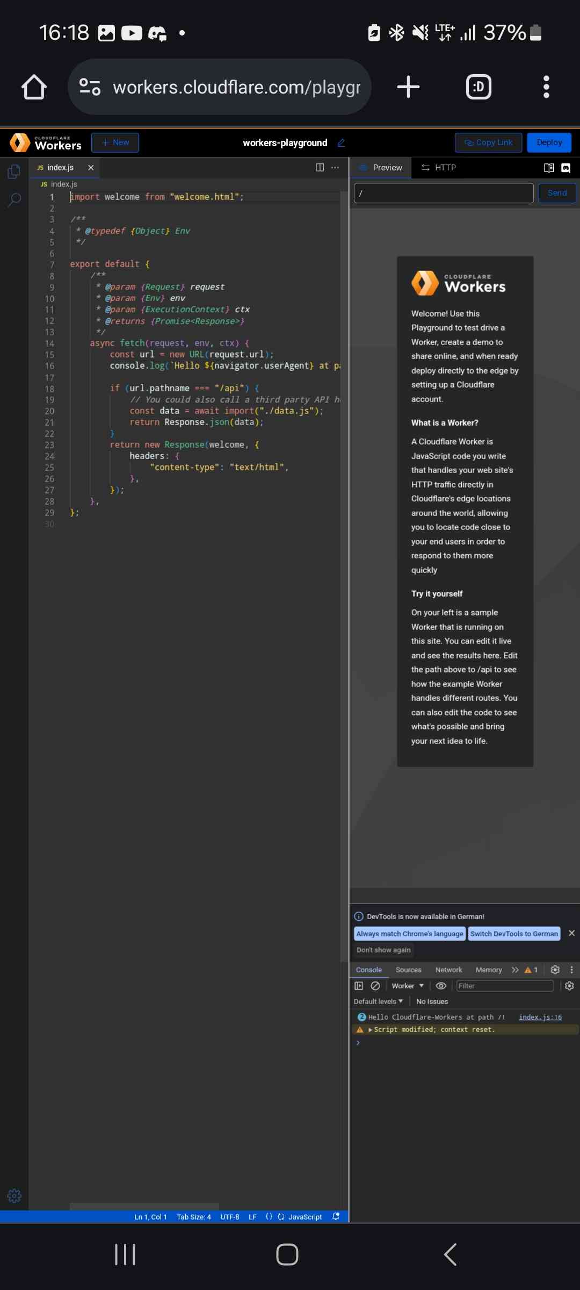Click the New button
The height and width of the screenshot is (1290, 580).
click(x=115, y=142)
